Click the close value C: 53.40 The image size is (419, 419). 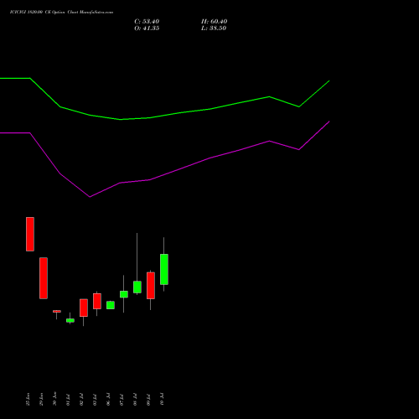pyautogui.click(x=147, y=22)
